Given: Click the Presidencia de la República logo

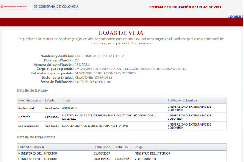Looking at the screenshot, I should [x=14, y=7].
